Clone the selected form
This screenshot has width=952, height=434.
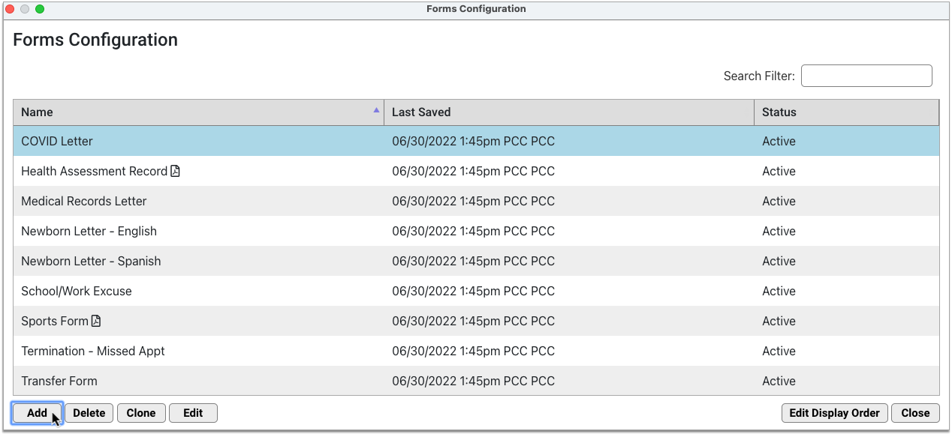[141, 413]
